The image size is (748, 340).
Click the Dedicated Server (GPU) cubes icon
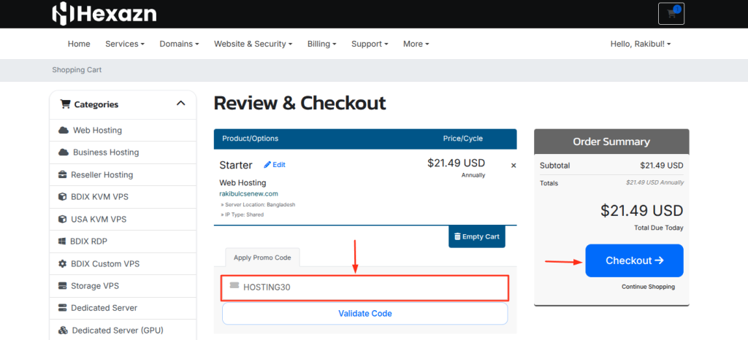click(x=63, y=331)
